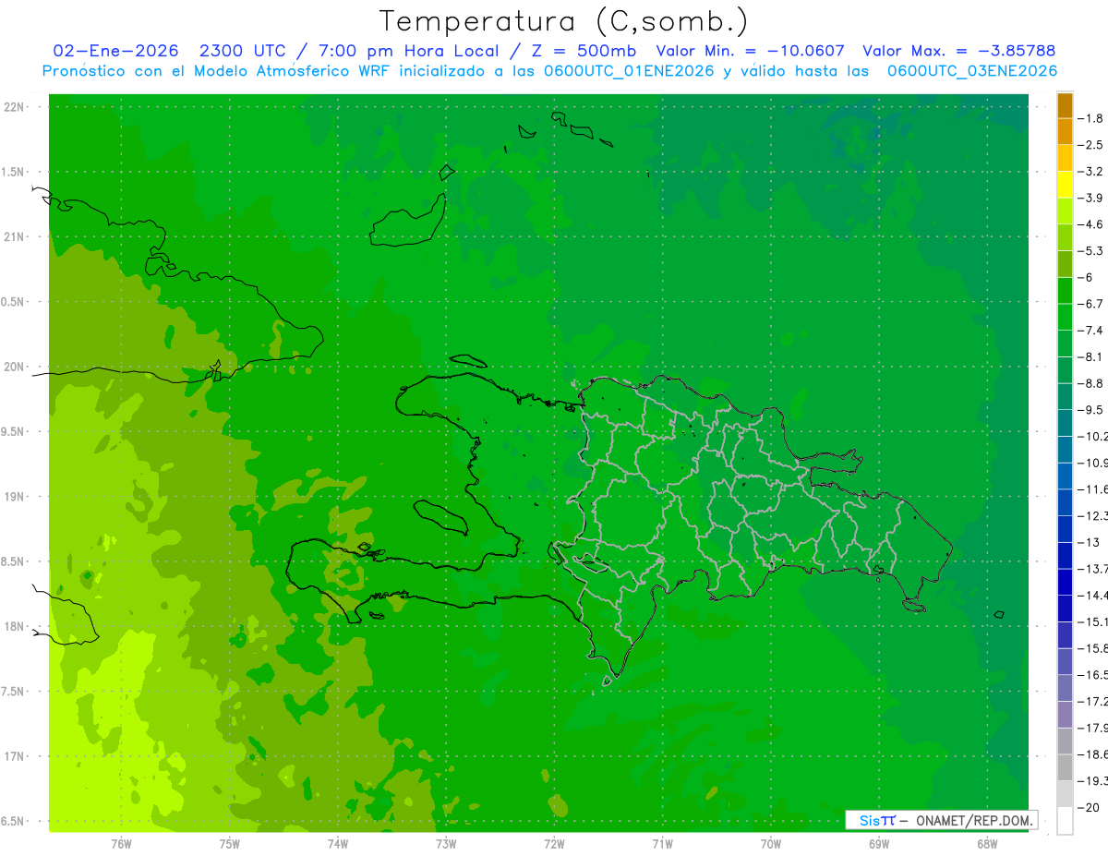The image size is (1108, 856).
Task: Select gray swatch between -18.6 and -19.3
Action: click(1065, 767)
